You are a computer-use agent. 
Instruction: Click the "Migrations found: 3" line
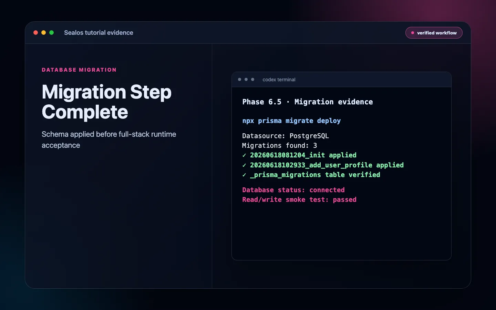pos(279,146)
